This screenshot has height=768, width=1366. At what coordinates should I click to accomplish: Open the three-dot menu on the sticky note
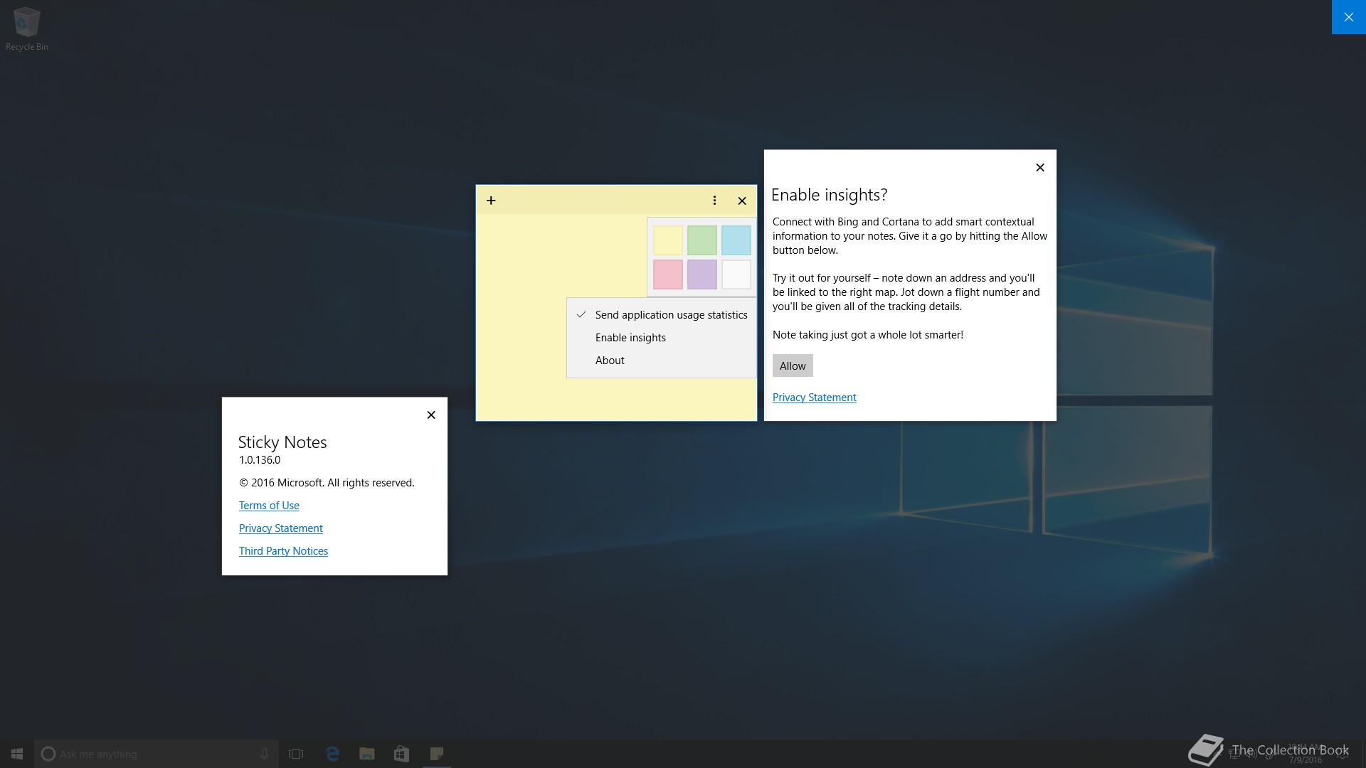point(714,201)
